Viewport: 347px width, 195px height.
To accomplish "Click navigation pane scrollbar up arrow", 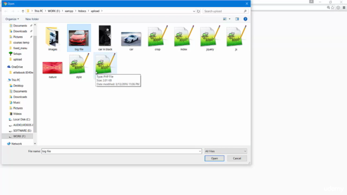I will pyautogui.click(x=35, y=25).
